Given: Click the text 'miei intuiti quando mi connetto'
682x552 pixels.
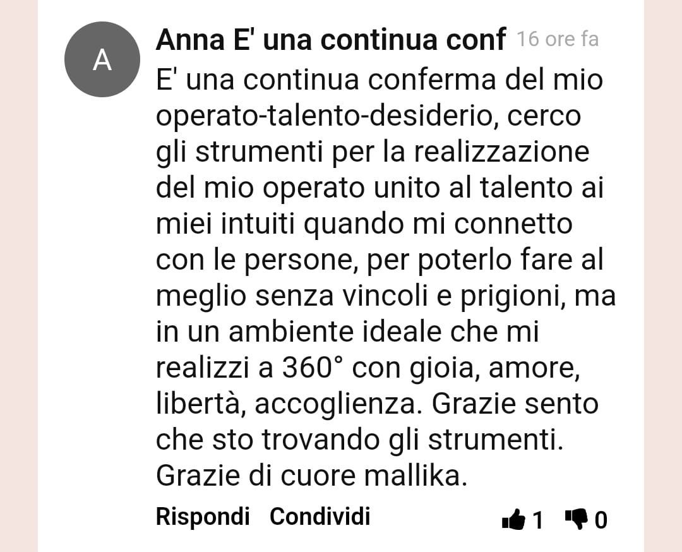Looking at the screenshot, I should pyautogui.click(x=364, y=224).
